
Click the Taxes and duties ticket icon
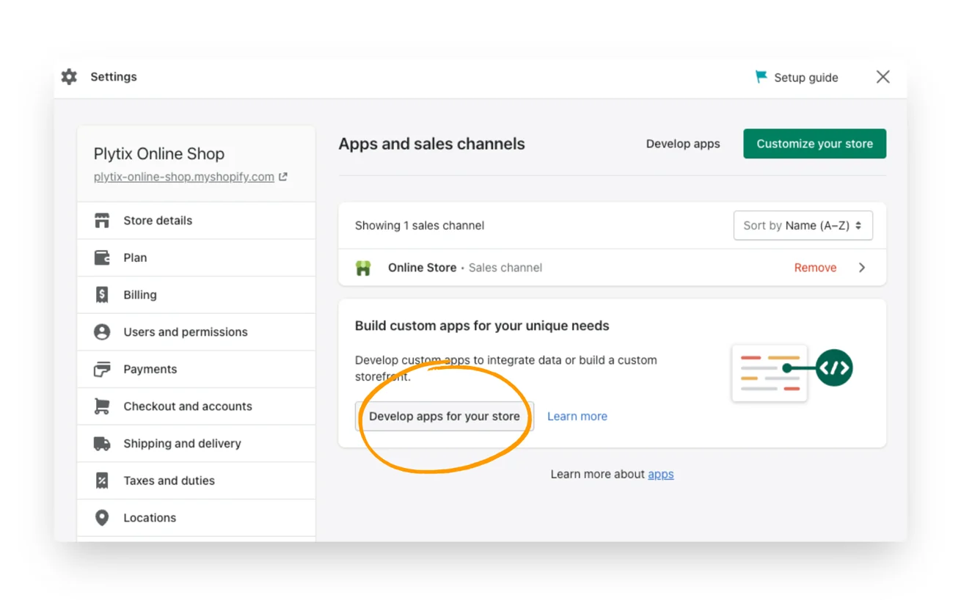point(103,480)
